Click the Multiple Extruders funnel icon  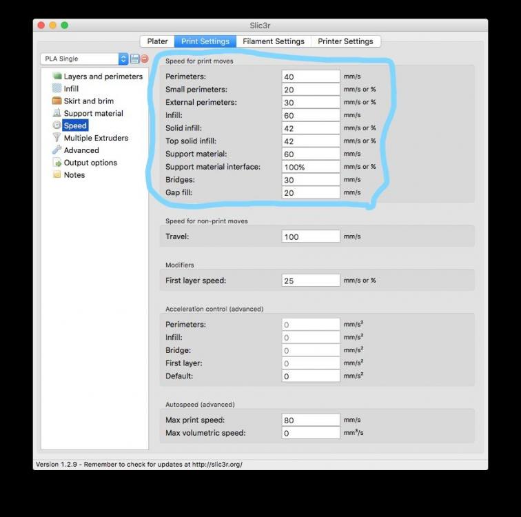[57, 138]
